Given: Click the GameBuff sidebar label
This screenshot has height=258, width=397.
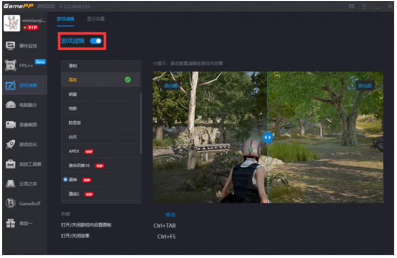Looking at the screenshot, I should pos(29,204).
